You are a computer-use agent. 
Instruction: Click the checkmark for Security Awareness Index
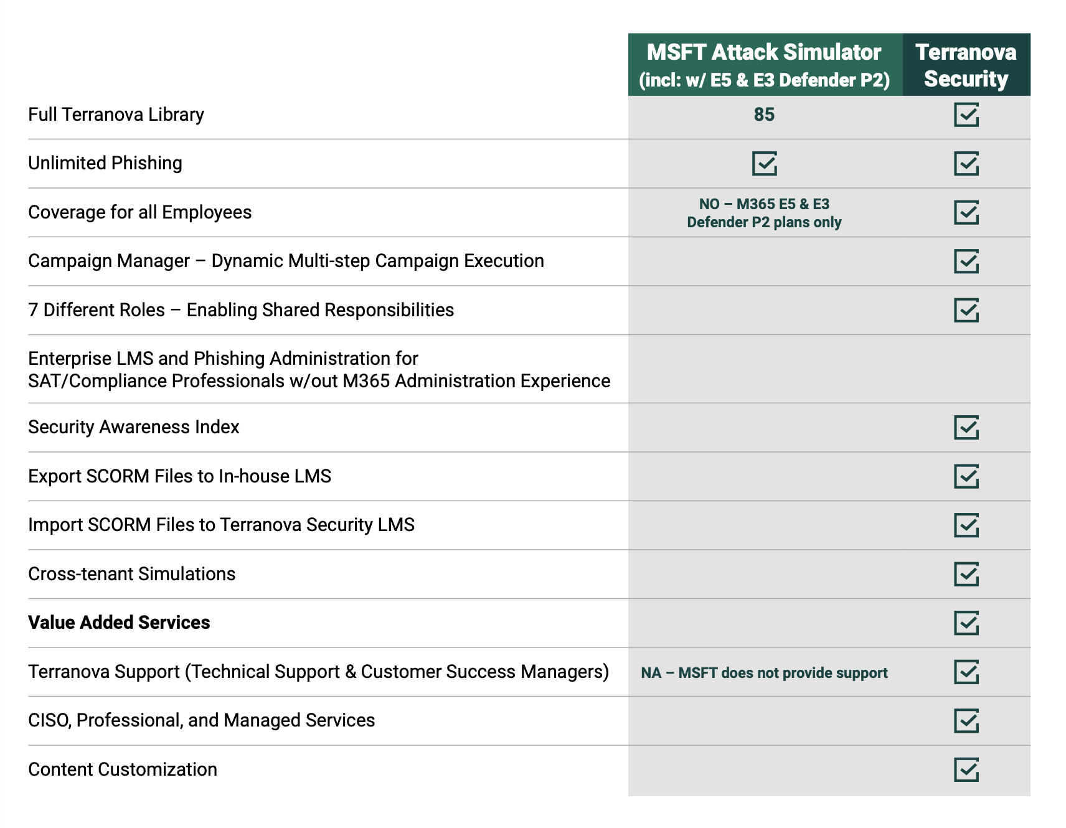966,427
